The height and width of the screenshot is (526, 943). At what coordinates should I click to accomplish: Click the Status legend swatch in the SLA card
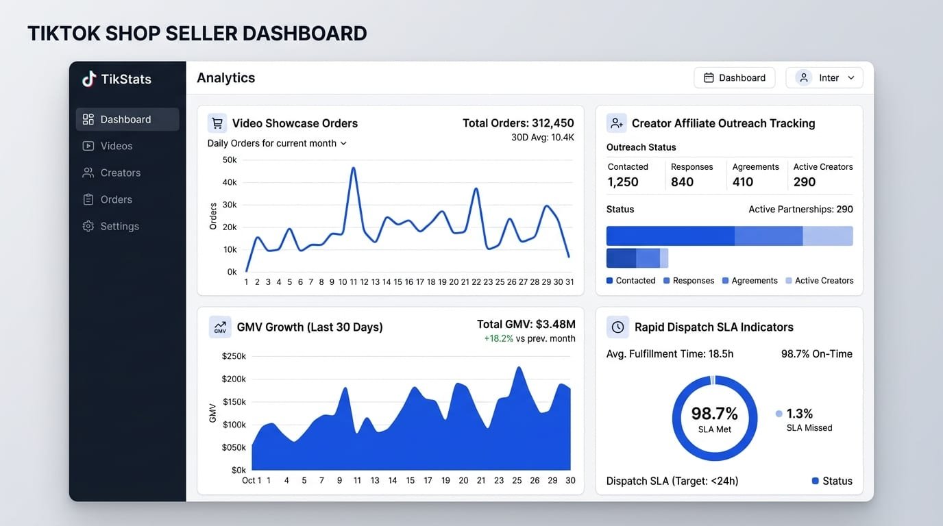point(816,481)
